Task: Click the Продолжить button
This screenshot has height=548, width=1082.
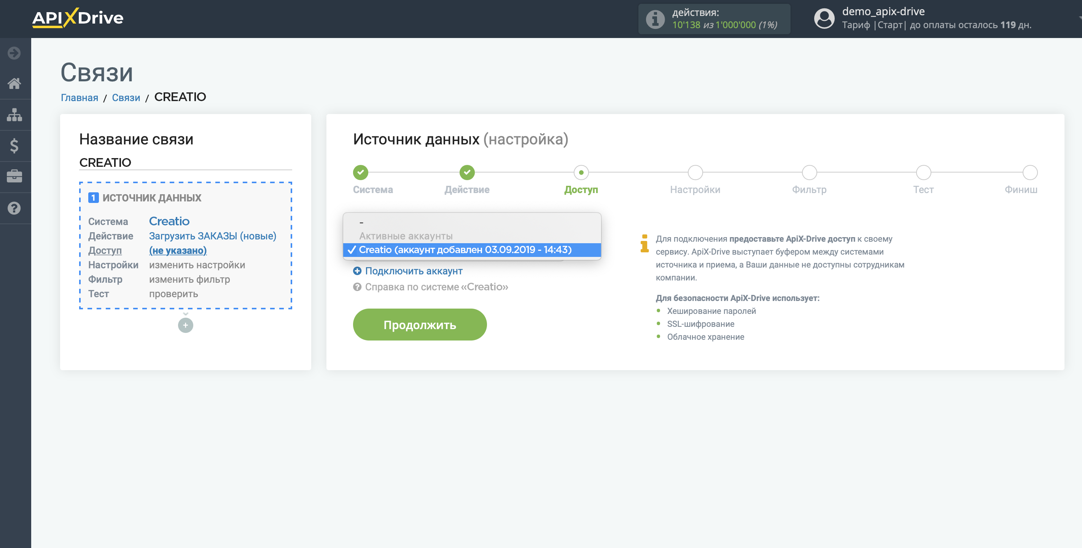Action: click(420, 325)
